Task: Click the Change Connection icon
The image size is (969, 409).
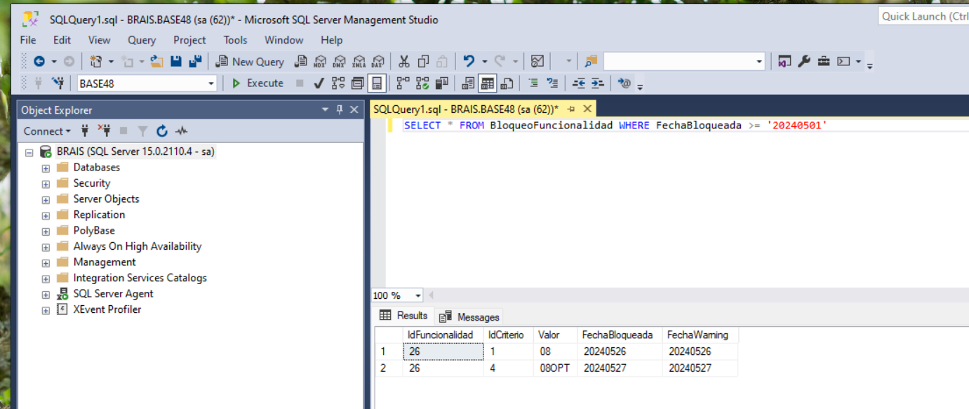Action: tap(58, 83)
